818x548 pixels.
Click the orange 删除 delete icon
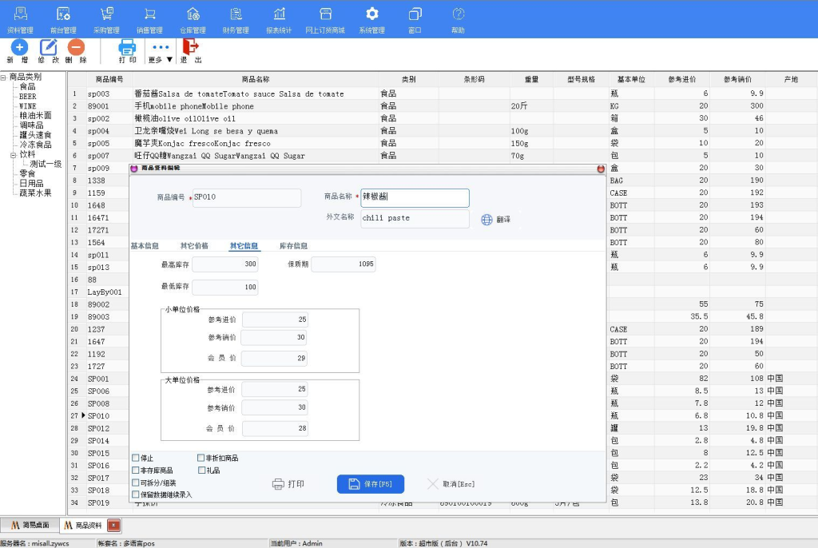click(76, 48)
